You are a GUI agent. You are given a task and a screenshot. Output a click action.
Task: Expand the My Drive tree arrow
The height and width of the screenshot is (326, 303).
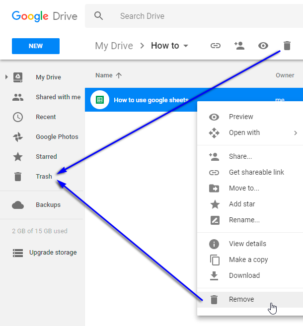pos(6,77)
